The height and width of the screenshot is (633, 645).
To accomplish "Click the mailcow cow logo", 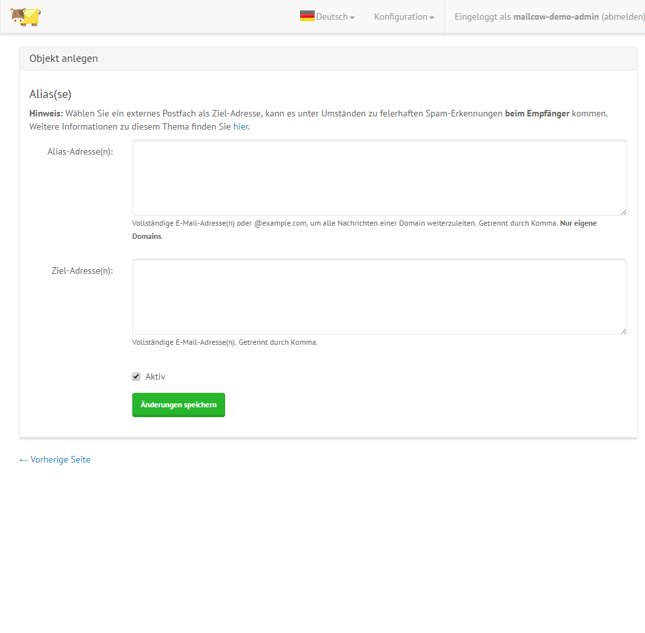I will (x=26, y=16).
